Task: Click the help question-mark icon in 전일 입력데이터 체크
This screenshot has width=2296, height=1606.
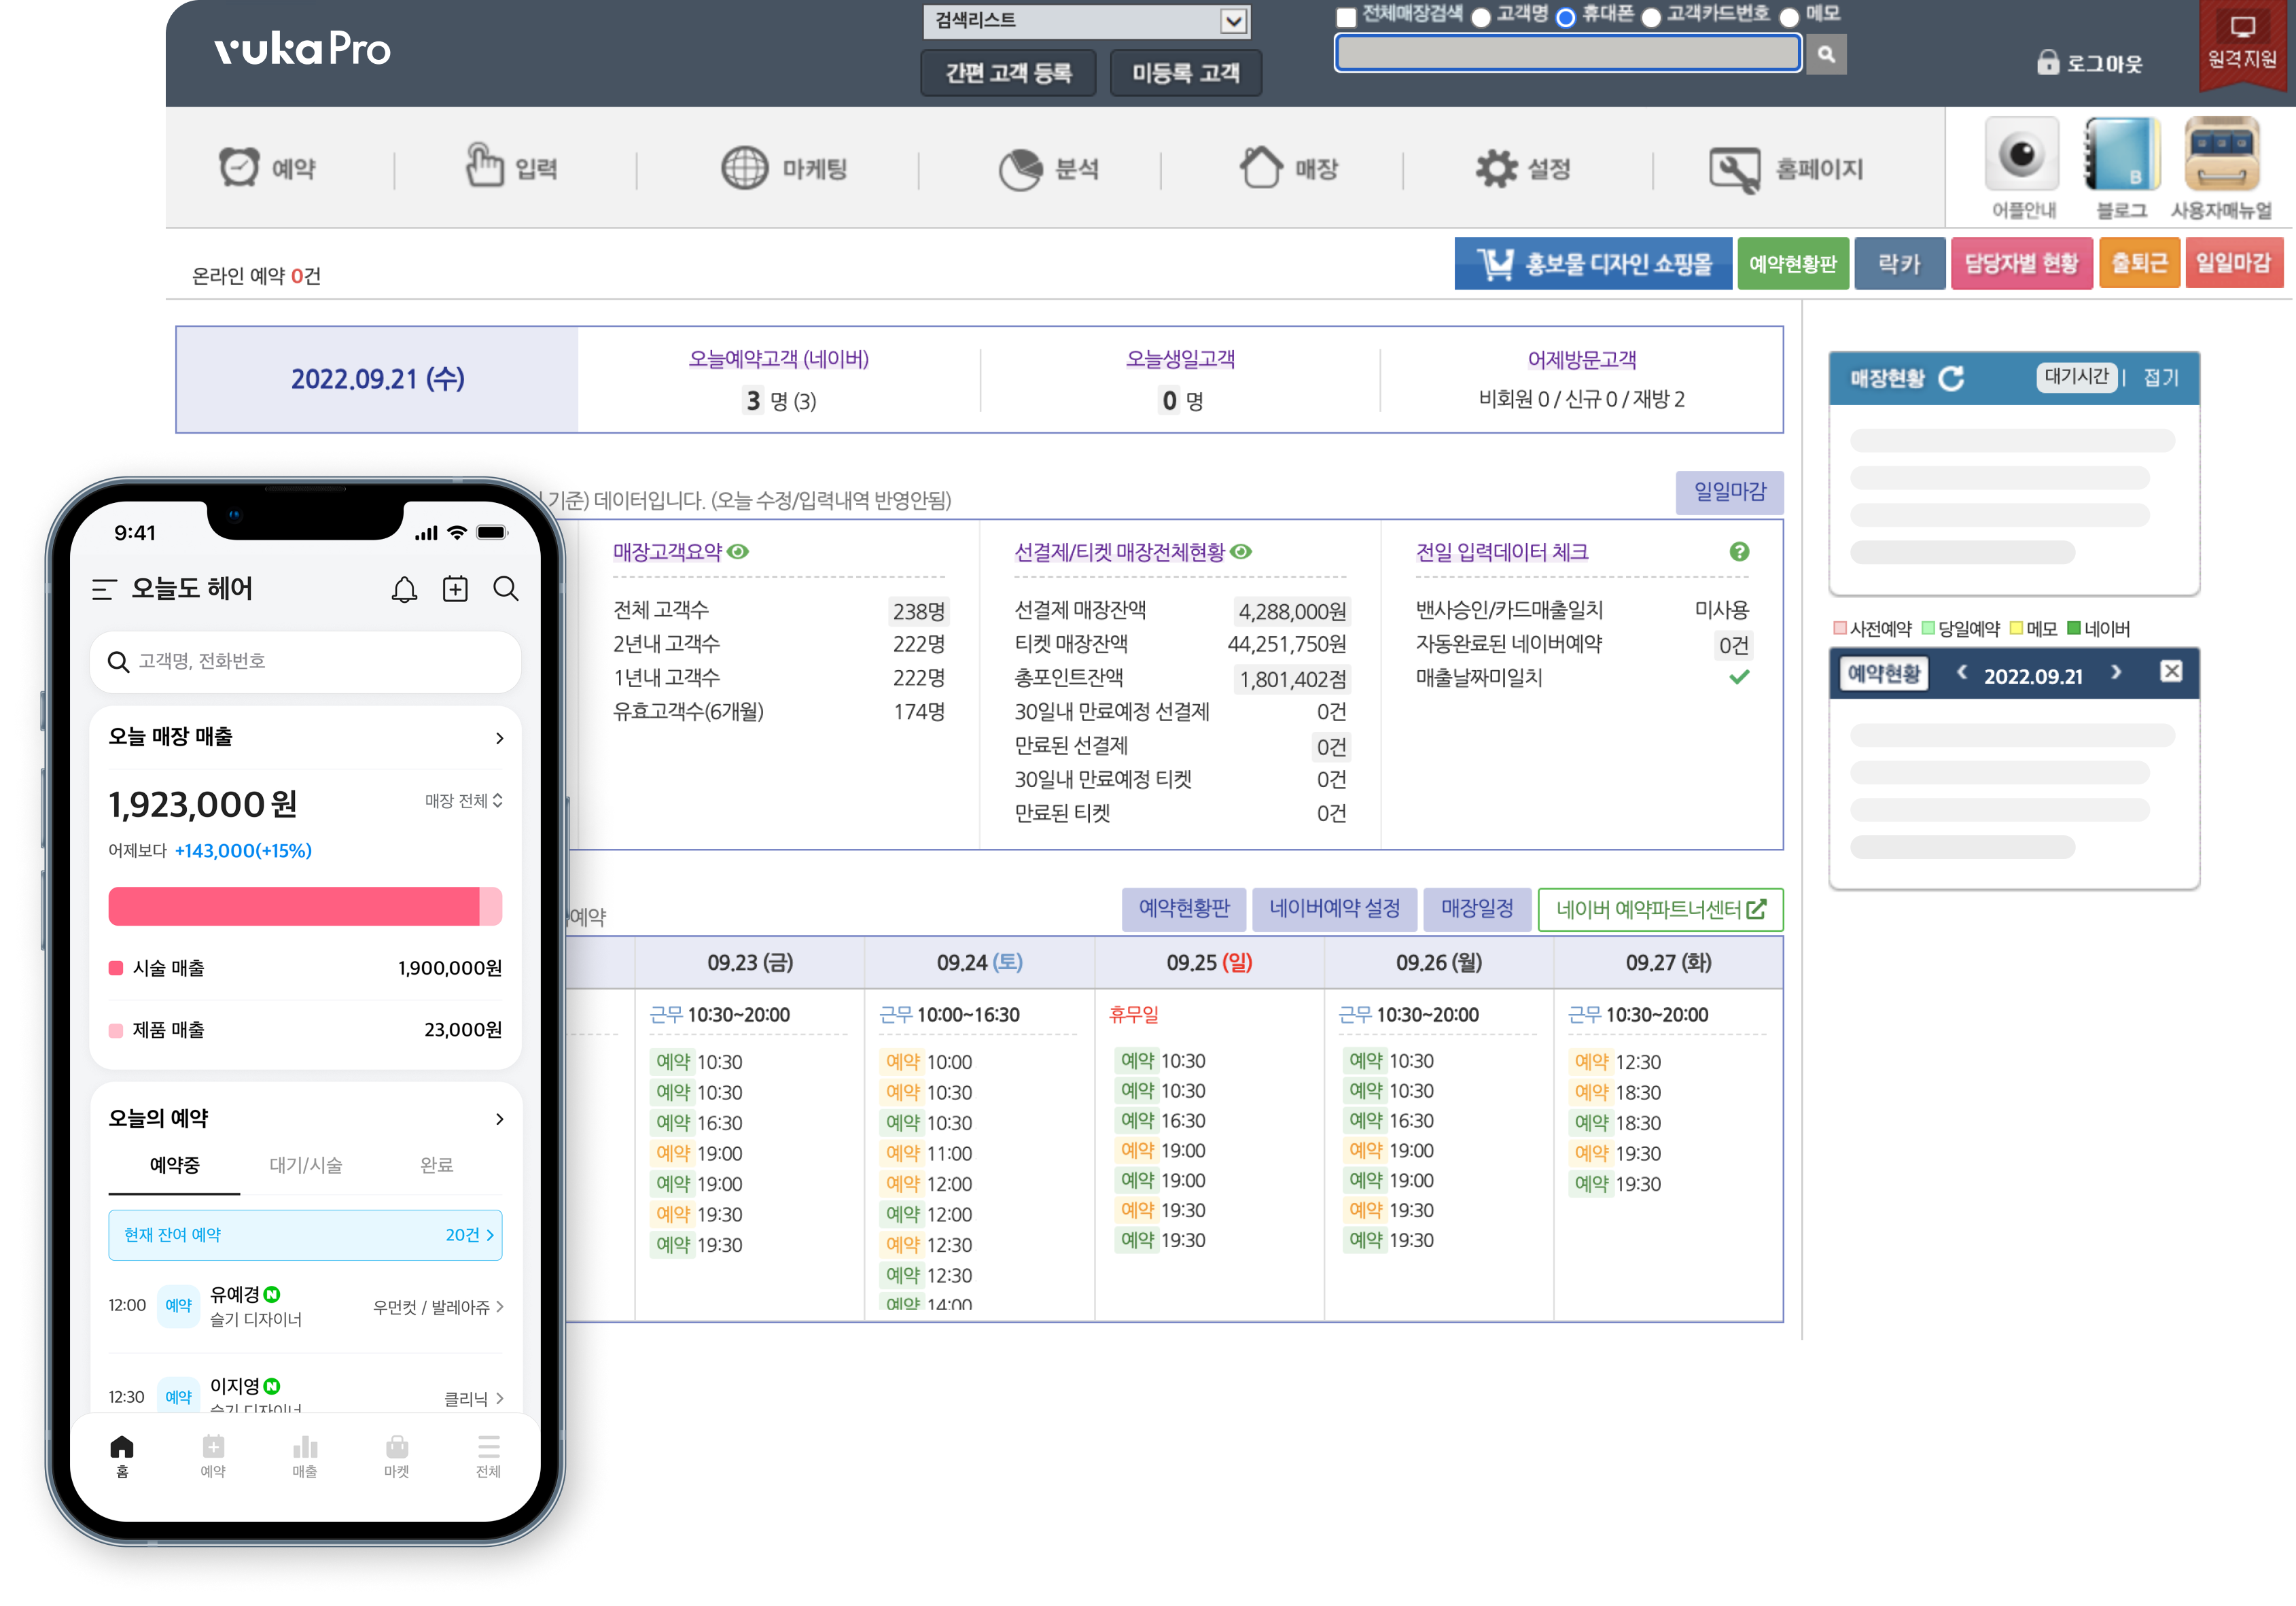Action: point(1739,552)
